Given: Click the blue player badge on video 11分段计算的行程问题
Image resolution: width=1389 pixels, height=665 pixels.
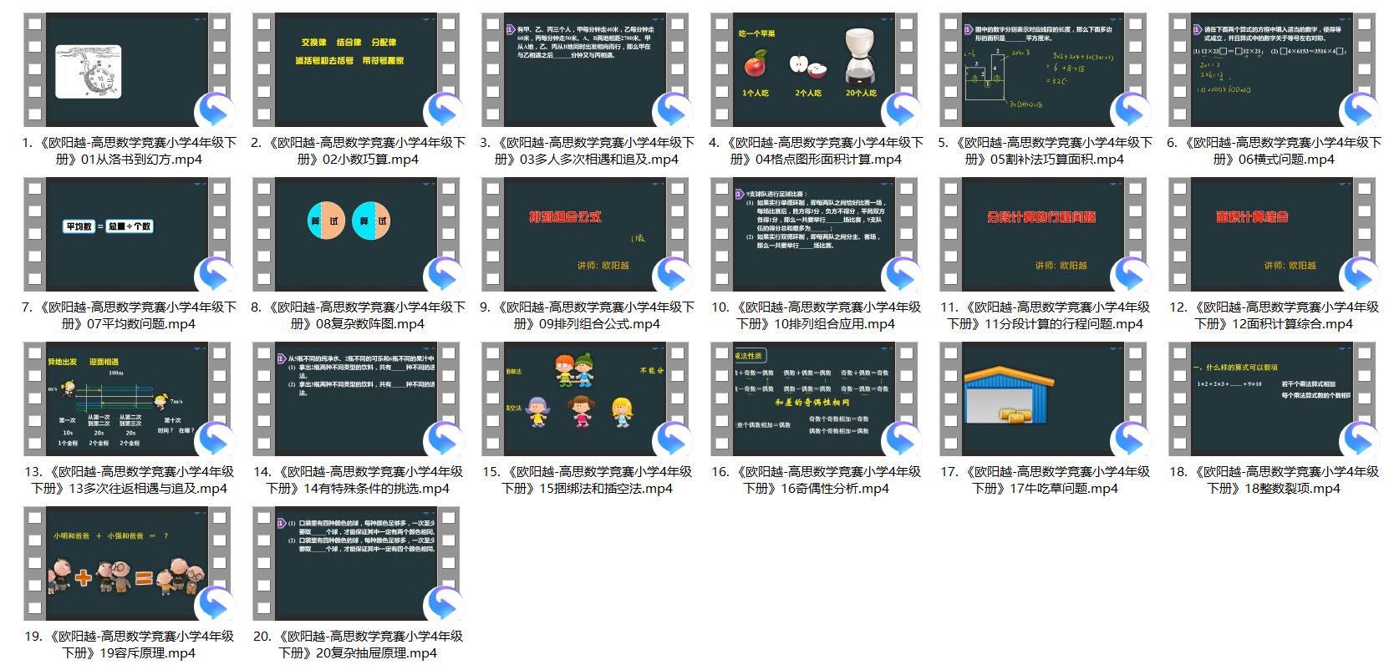Looking at the screenshot, I should click(x=1131, y=275).
